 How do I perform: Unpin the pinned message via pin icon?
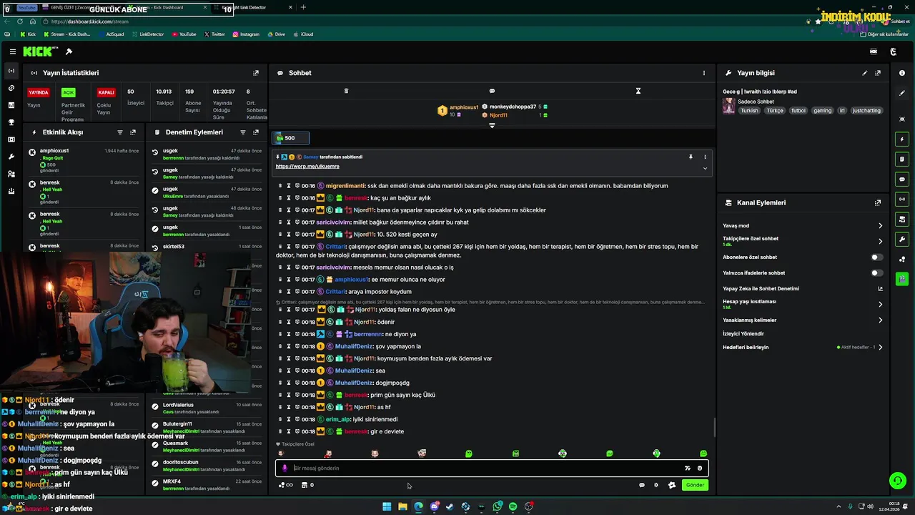tap(691, 157)
